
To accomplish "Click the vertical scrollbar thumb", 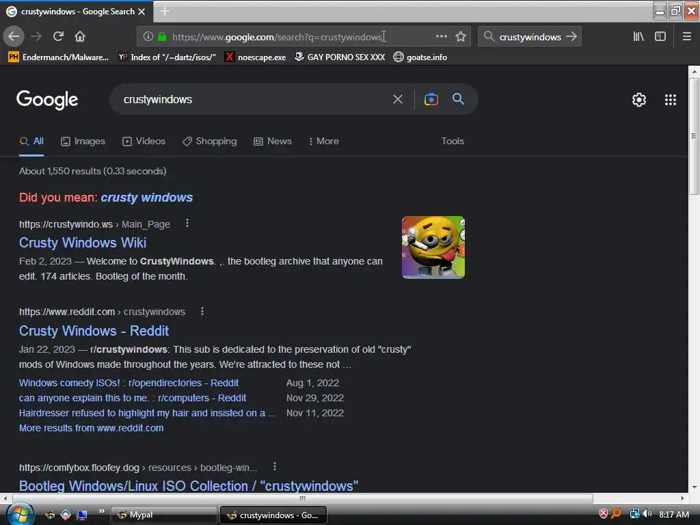I will (x=694, y=136).
